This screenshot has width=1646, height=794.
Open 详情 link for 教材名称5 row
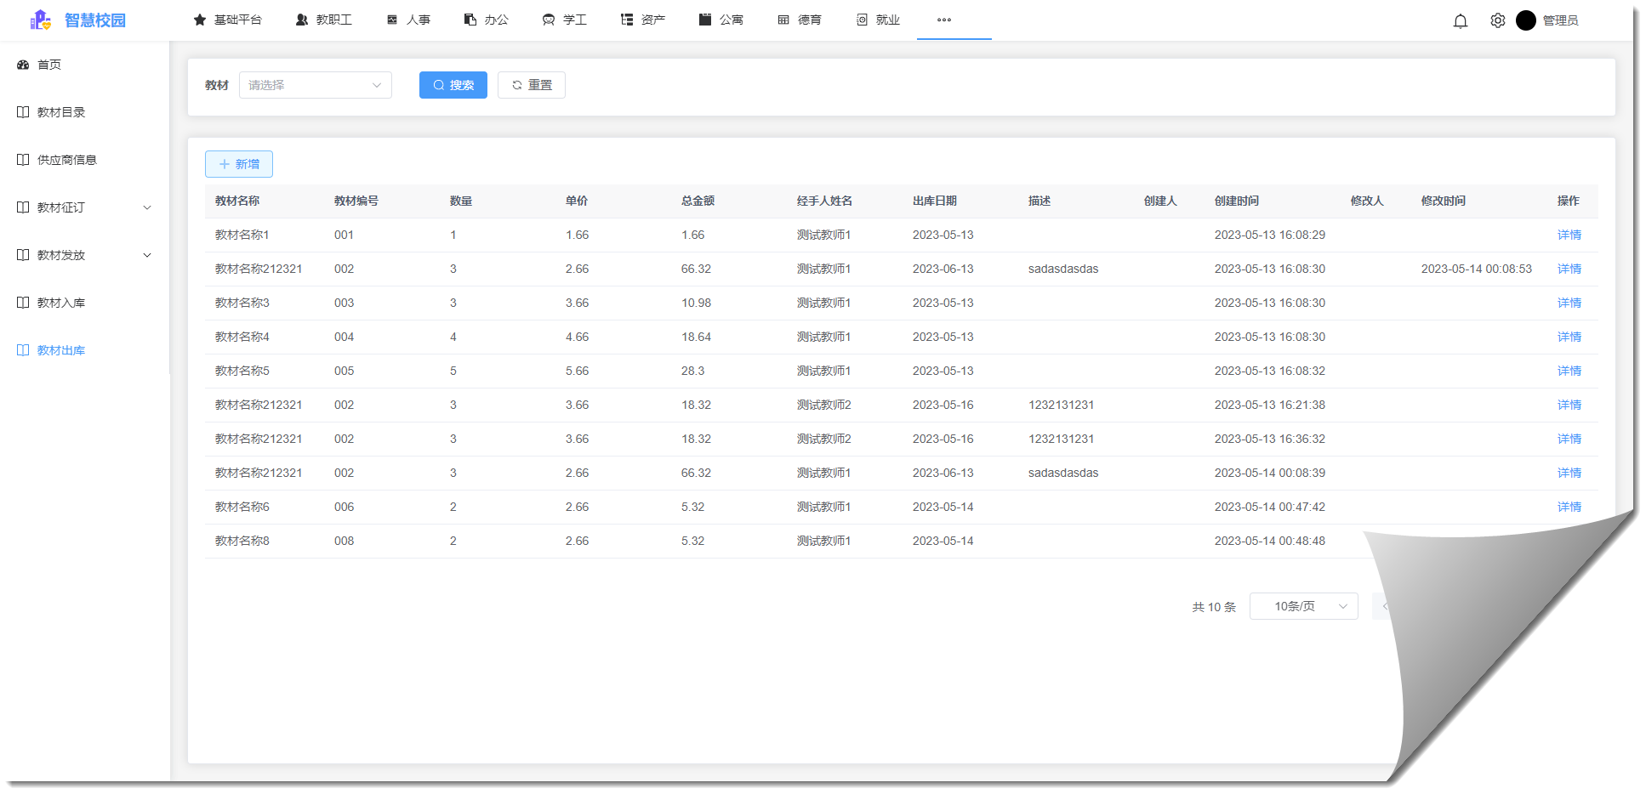(x=1569, y=371)
